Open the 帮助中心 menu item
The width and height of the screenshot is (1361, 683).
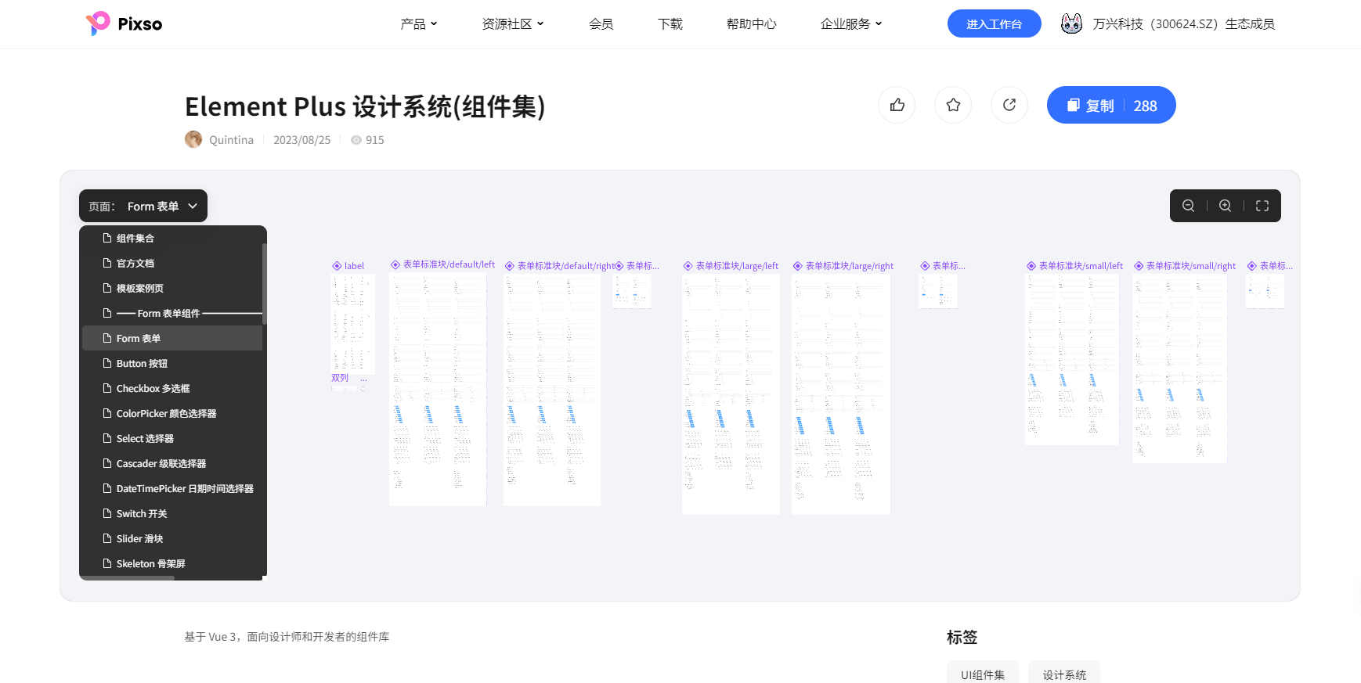751,24
